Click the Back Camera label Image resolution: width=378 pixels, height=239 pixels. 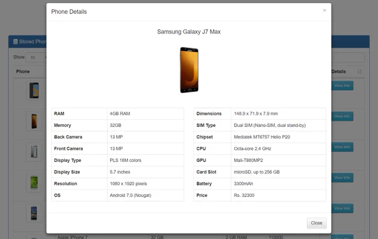(x=68, y=137)
